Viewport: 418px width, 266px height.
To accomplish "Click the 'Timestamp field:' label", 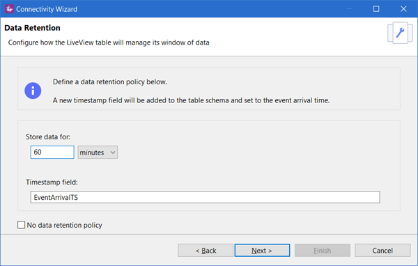I will pos(52,182).
